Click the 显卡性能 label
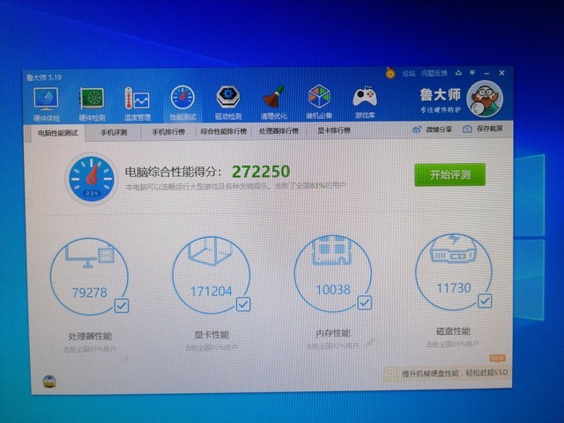The height and width of the screenshot is (423, 564). (211, 335)
